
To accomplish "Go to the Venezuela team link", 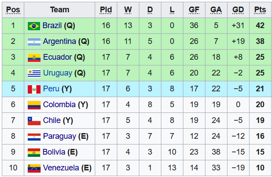I will 61,168.
